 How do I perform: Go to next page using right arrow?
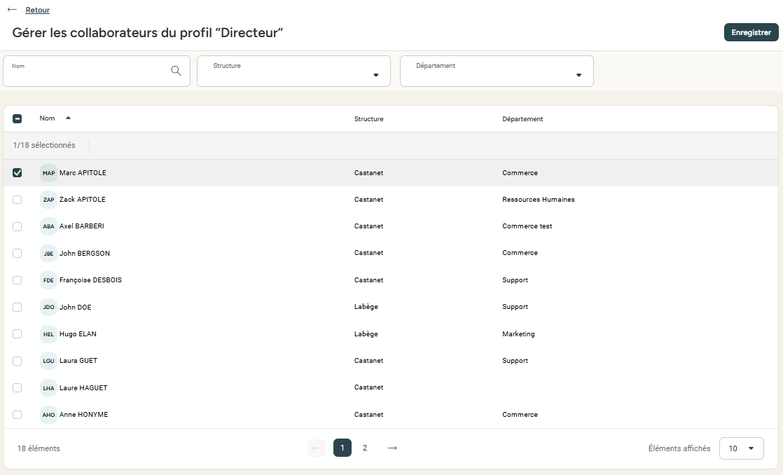[x=392, y=448]
